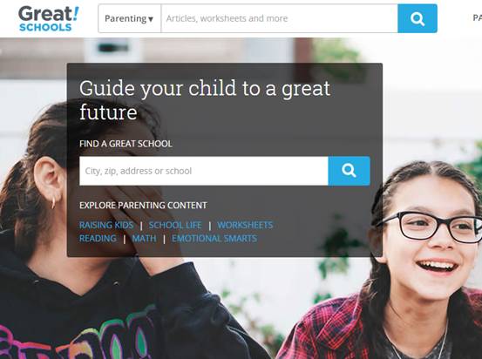This screenshot has width=482, height=359.
Task: Click the GreatSchools logo
Action: click(x=49, y=19)
